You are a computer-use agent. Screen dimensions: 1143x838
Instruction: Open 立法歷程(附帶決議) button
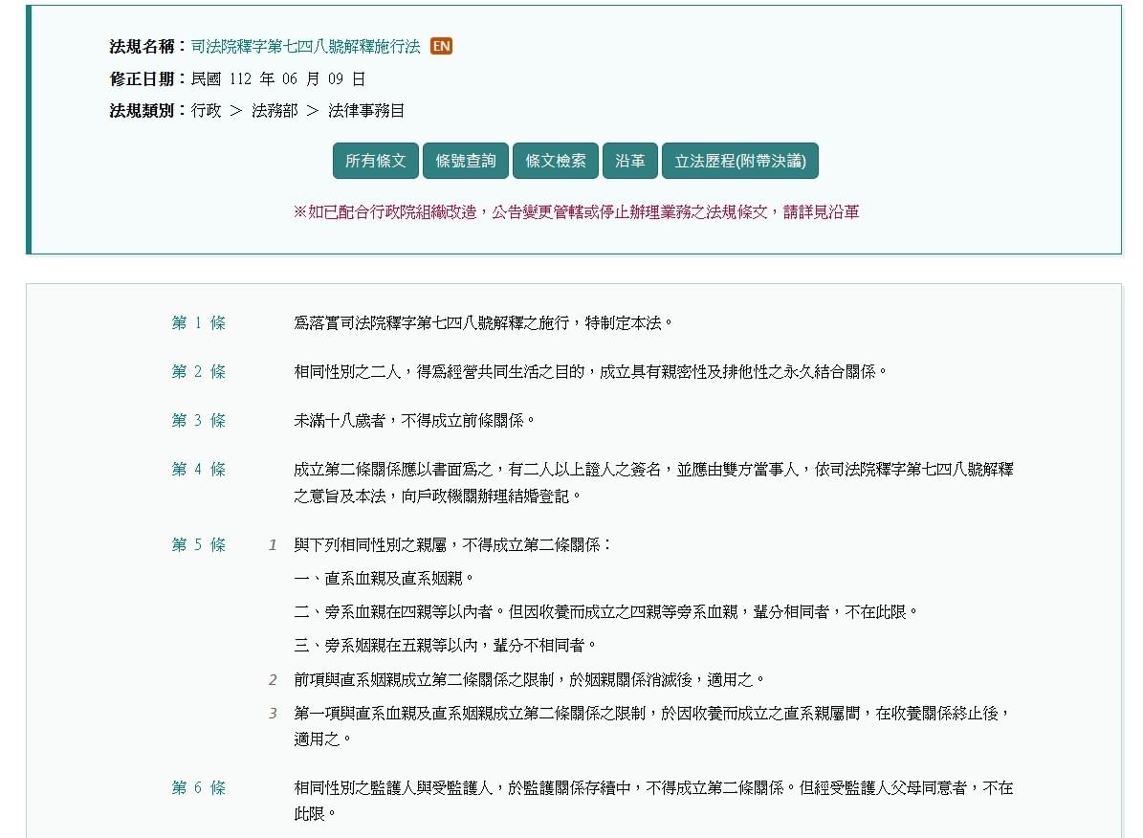tap(740, 161)
